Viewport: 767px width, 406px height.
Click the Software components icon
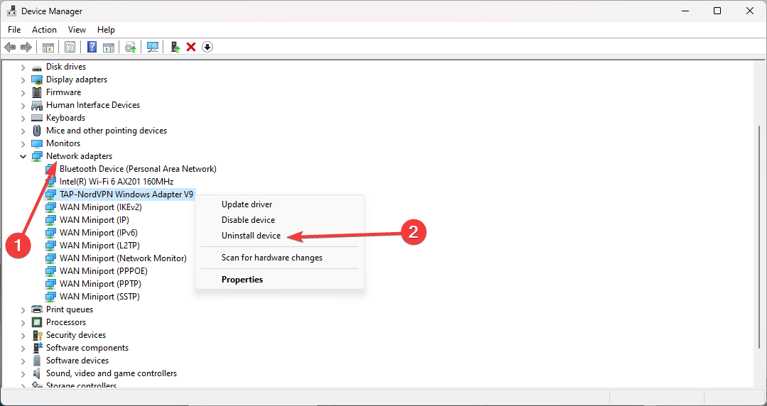point(37,348)
